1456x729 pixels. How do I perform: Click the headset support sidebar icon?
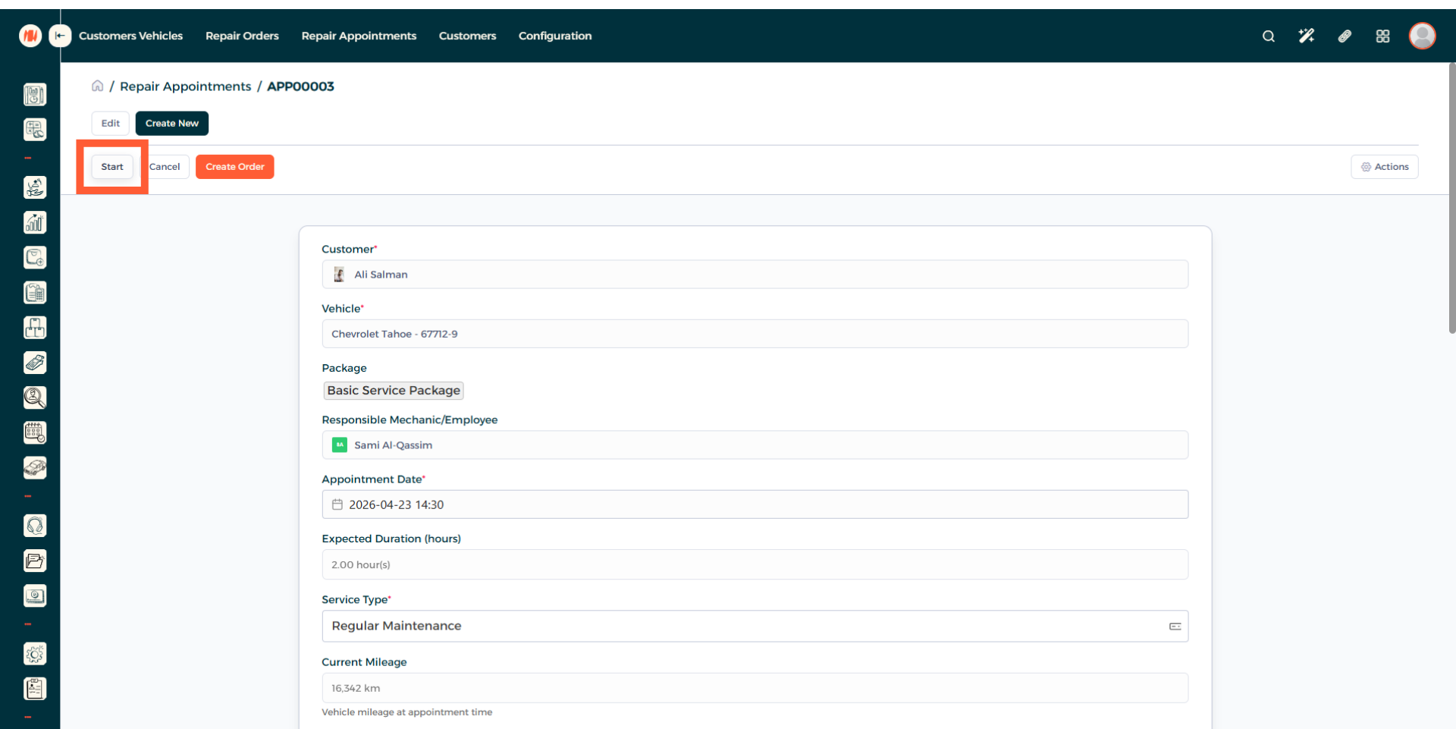point(35,526)
